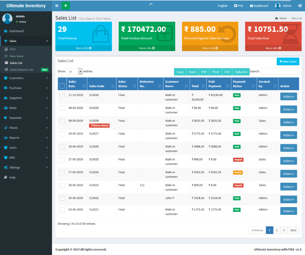
Task: Open the Action dropdown for SL0028
Action: point(288,122)
